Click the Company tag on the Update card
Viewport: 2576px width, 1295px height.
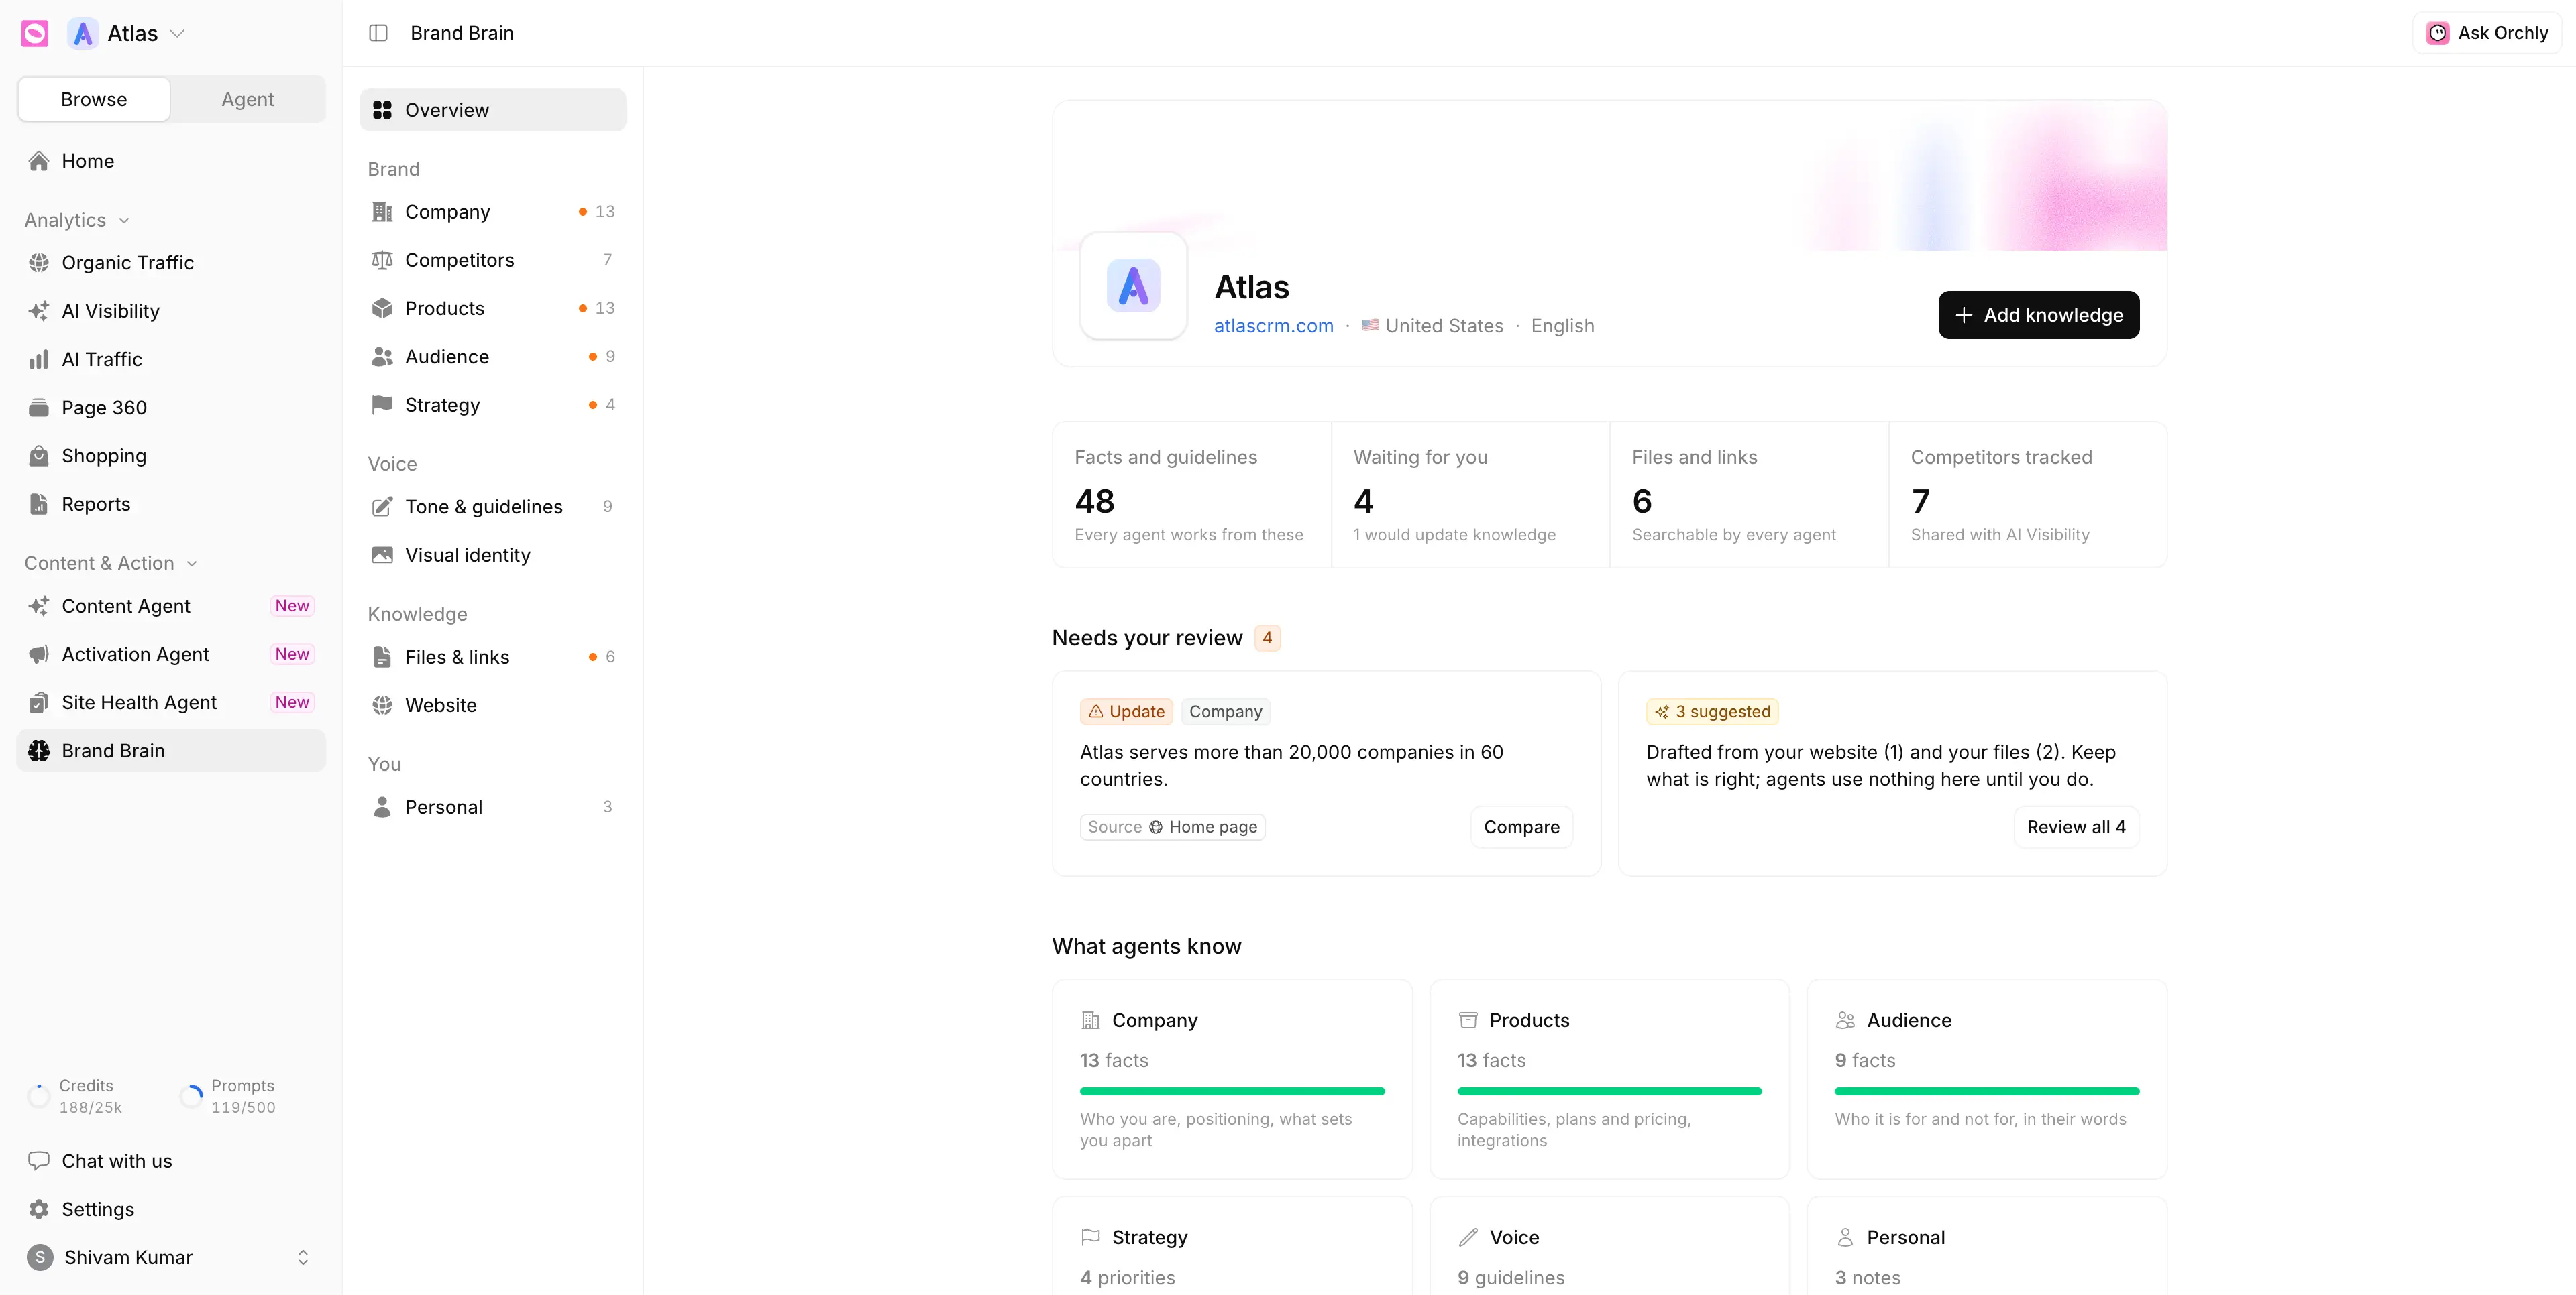1225,711
